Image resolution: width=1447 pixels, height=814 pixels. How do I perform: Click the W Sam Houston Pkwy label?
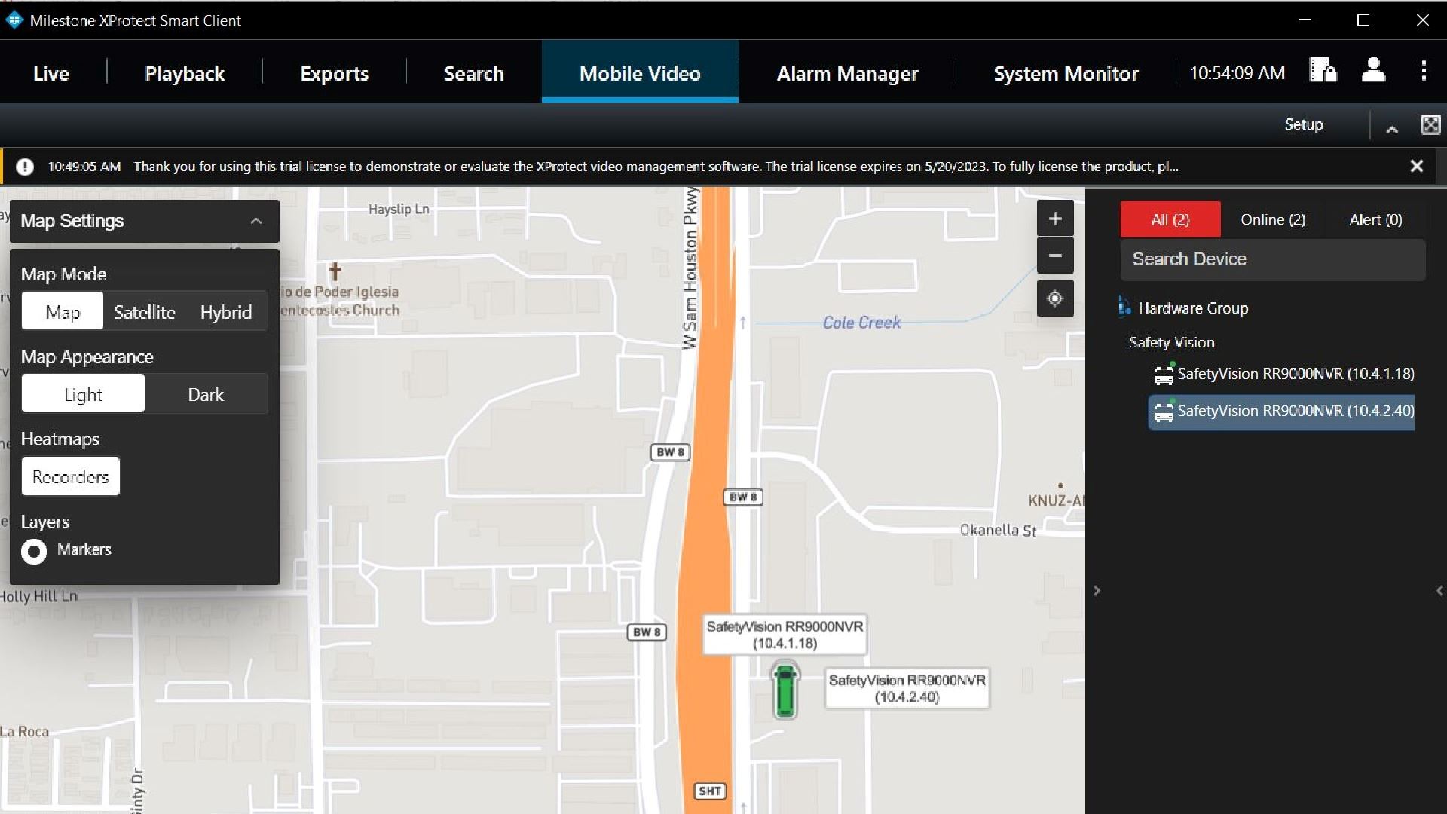(689, 269)
